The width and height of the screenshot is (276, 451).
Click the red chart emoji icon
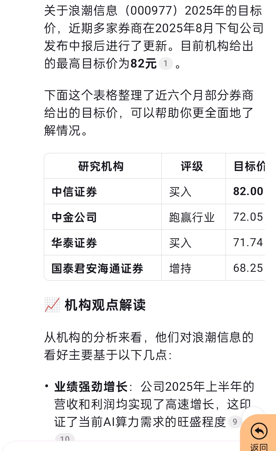tap(52, 305)
